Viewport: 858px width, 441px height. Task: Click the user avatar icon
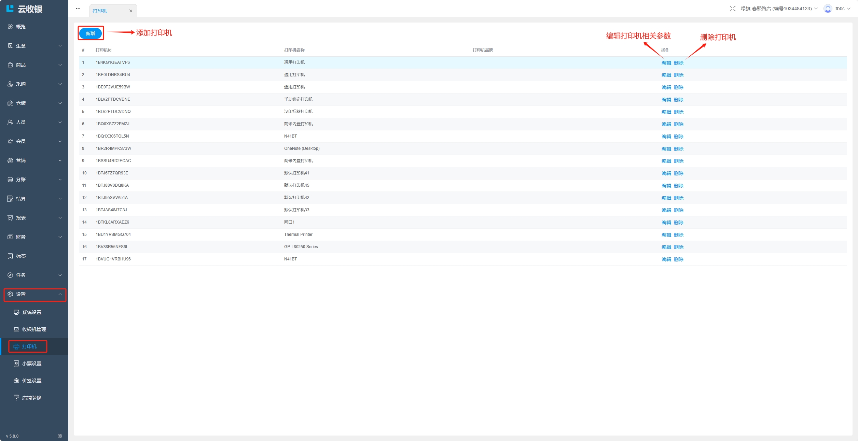pyautogui.click(x=828, y=9)
